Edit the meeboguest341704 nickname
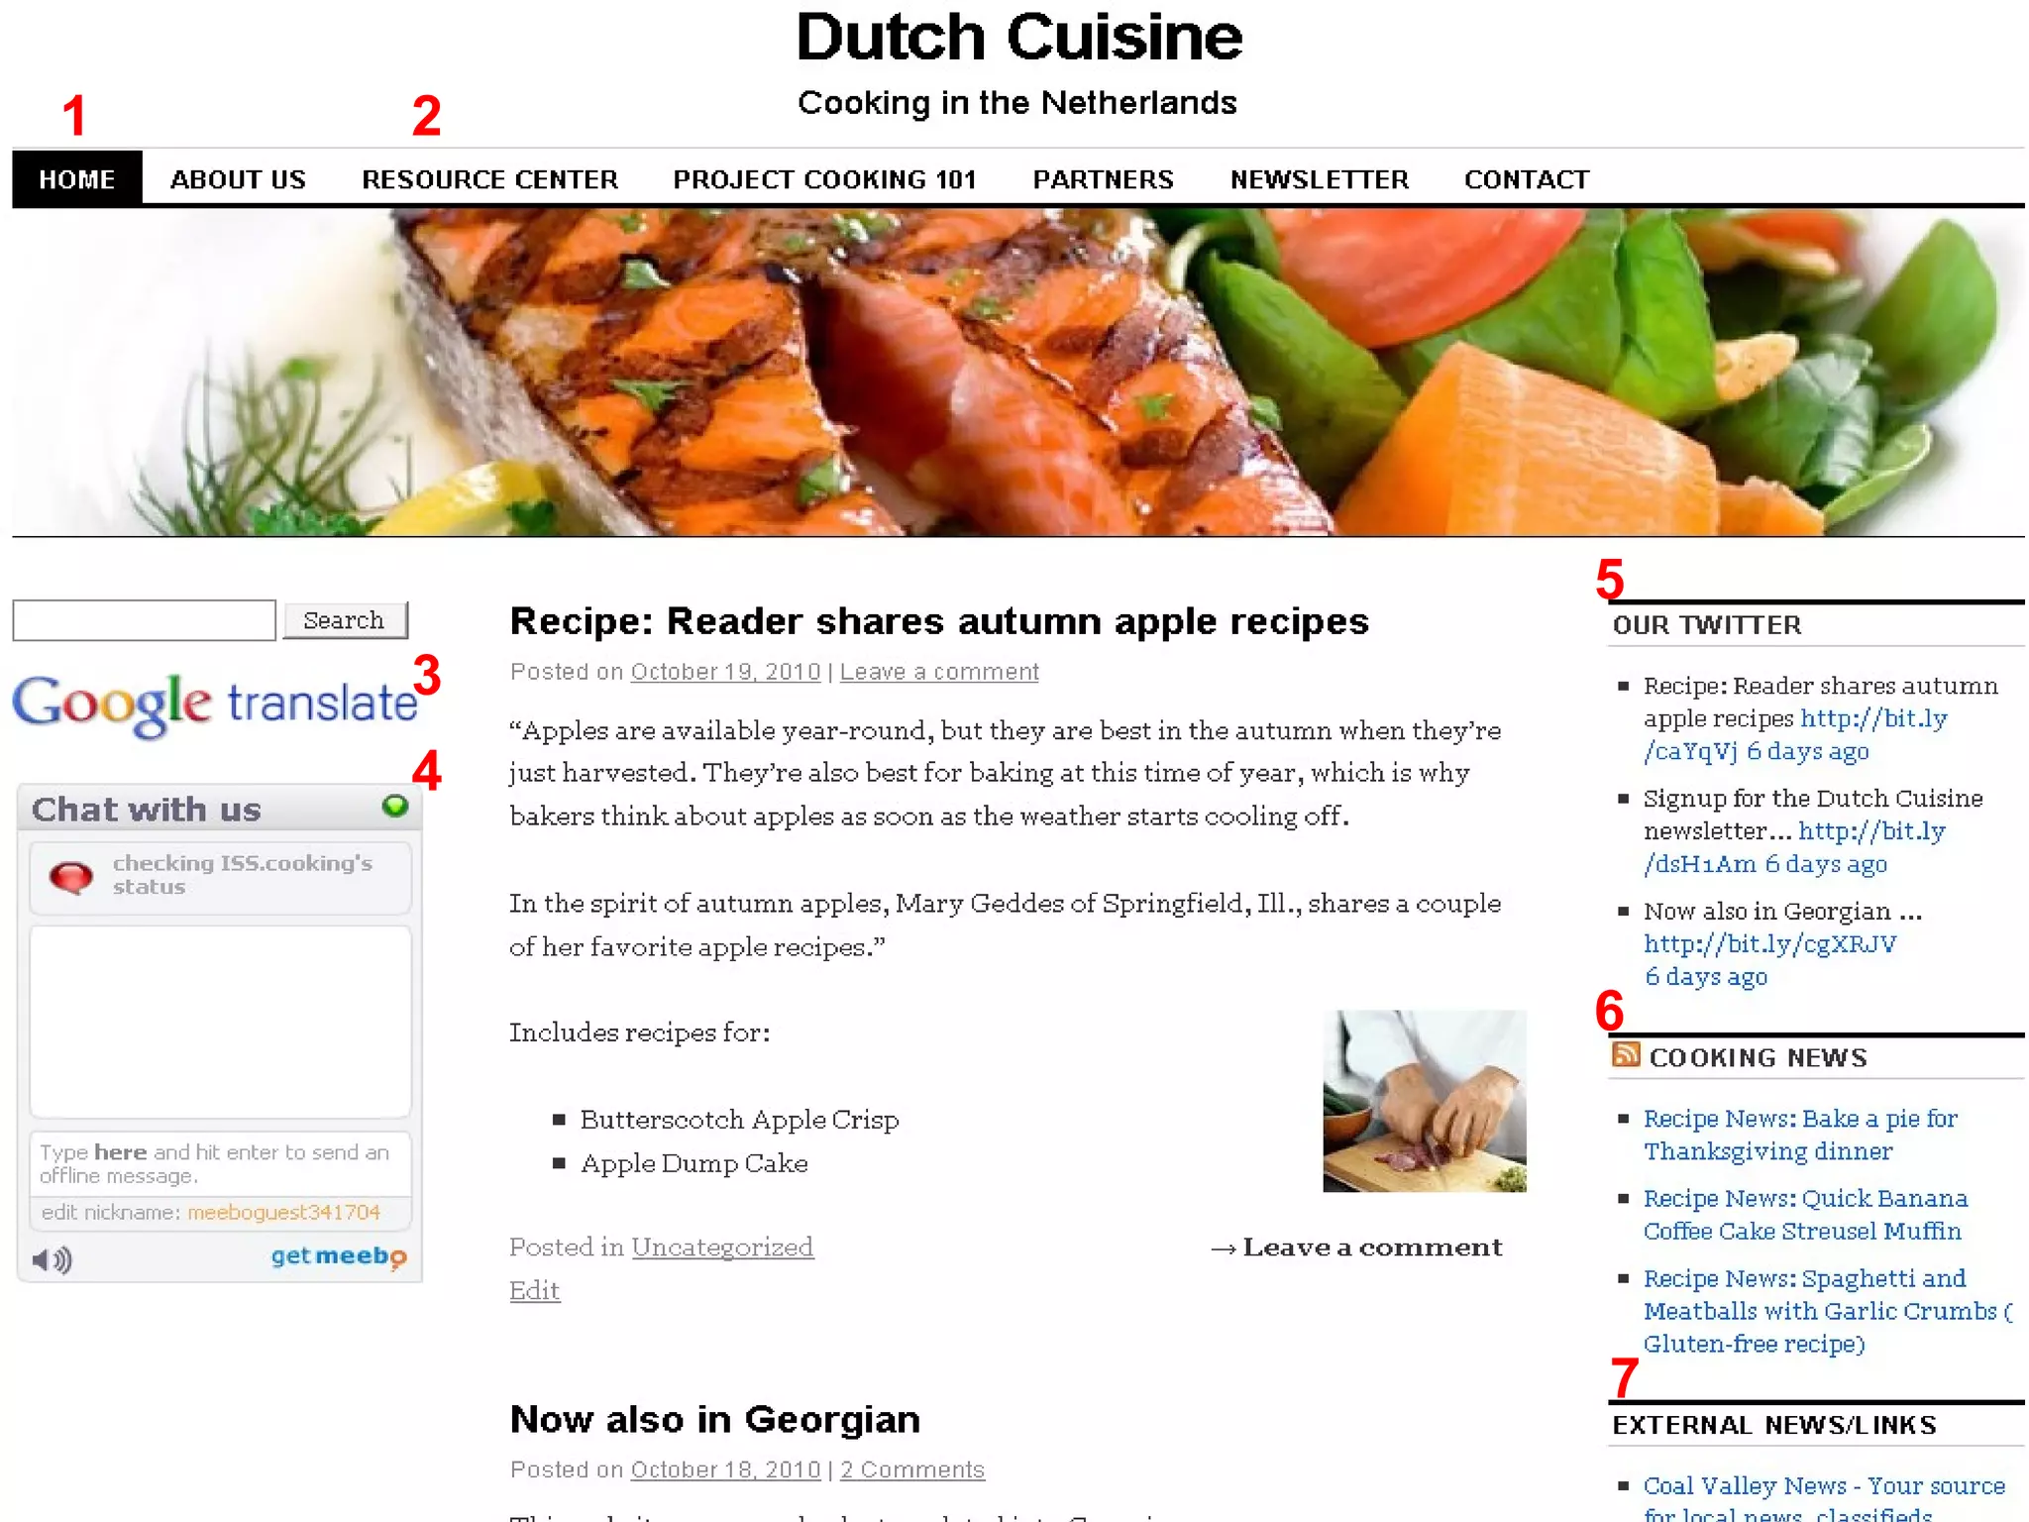Viewport: 2029px width, 1522px height. pos(283,1212)
